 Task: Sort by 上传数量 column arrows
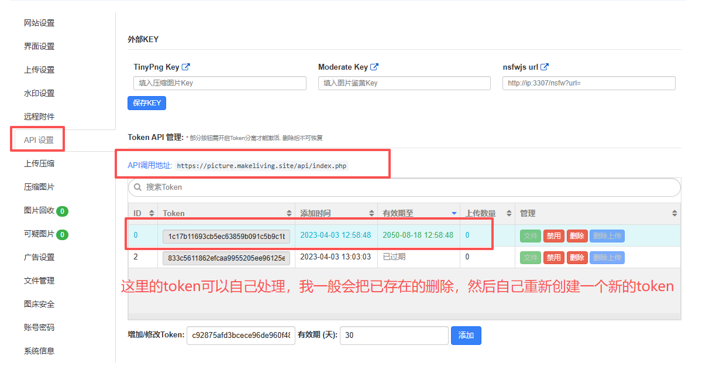509,214
